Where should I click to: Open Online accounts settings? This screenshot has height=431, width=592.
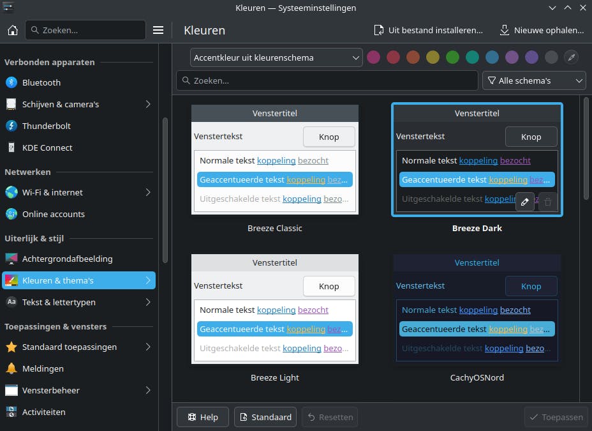click(78, 214)
